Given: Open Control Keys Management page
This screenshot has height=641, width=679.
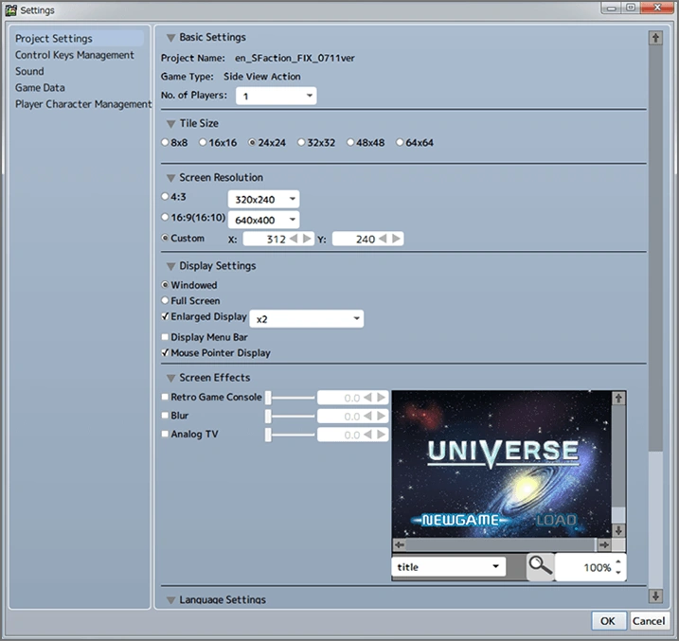Looking at the screenshot, I should [x=75, y=55].
